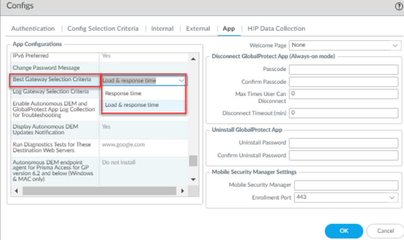Open the Welcome Page dropdown
The height and width of the screenshot is (240, 404).
345,45
